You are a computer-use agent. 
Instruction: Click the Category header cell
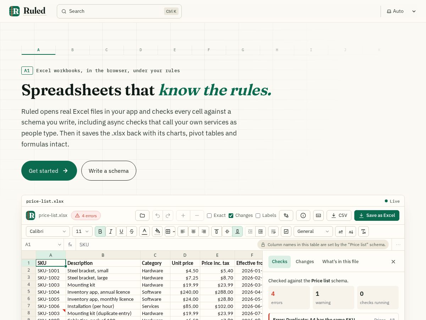[x=155, y=263]
